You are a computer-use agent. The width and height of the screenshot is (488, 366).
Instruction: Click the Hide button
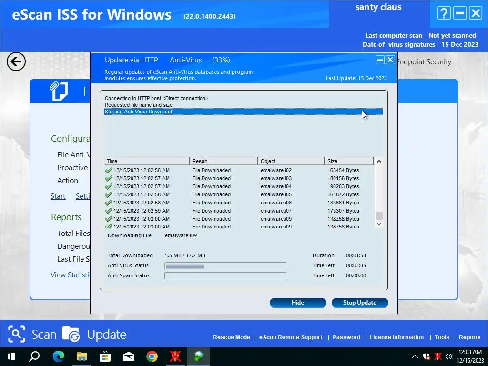(x=298, y=303)
